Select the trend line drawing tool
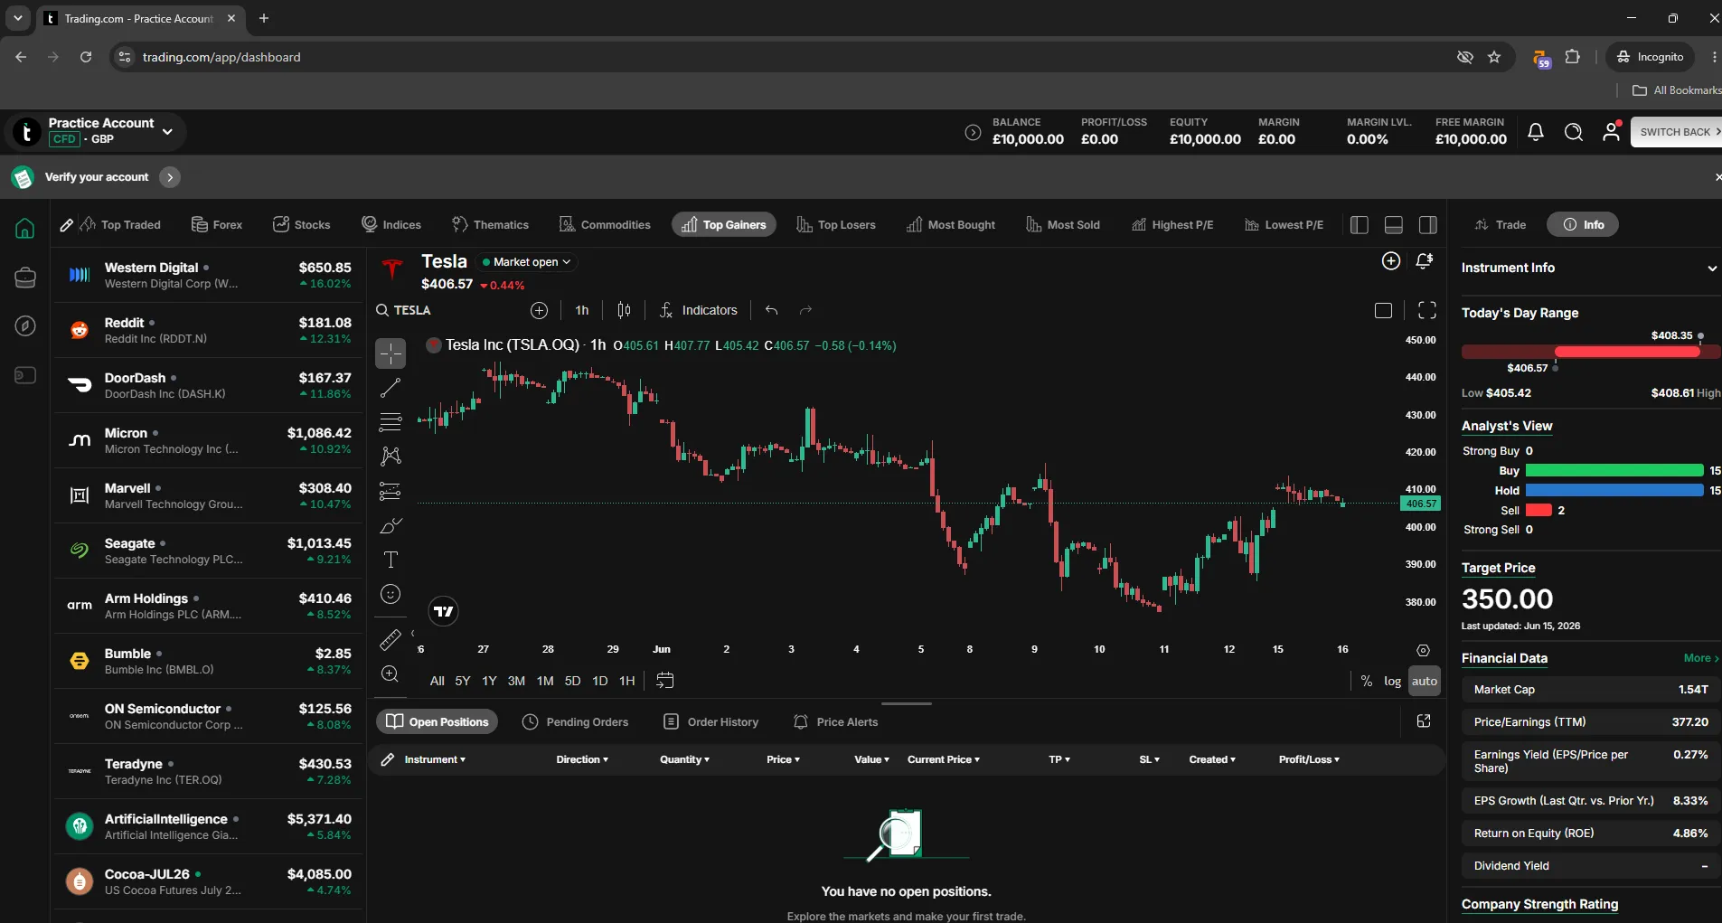This screenshot has width=1722, height=923. point(391,388)
